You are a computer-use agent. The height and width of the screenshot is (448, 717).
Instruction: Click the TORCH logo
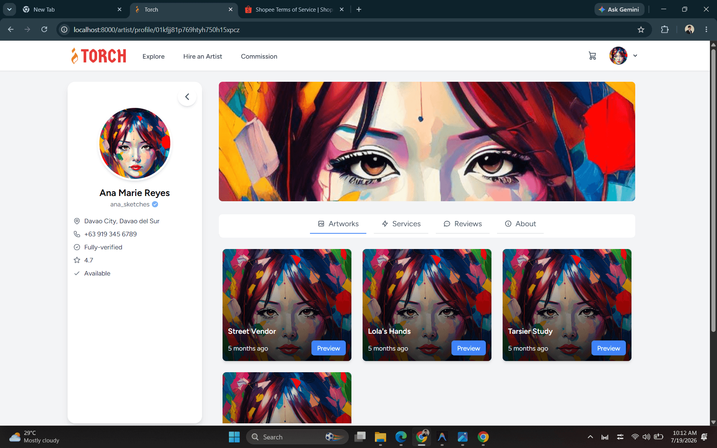(x=99, y=56)
